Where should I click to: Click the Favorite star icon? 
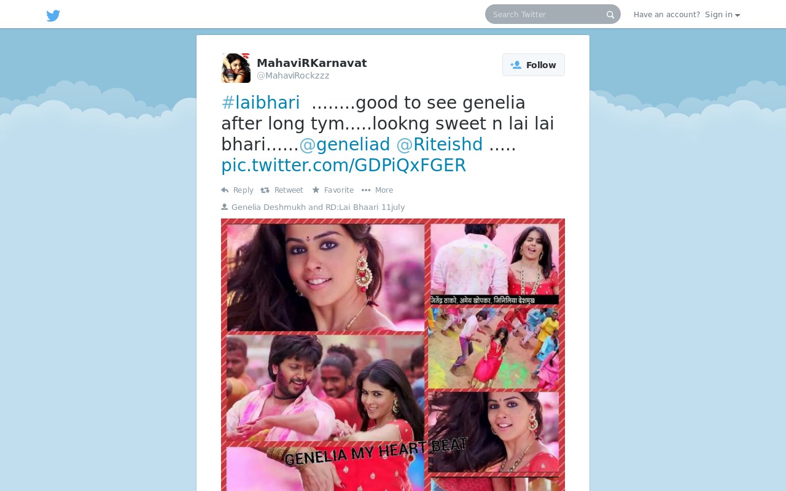click(x=316, y=190)
